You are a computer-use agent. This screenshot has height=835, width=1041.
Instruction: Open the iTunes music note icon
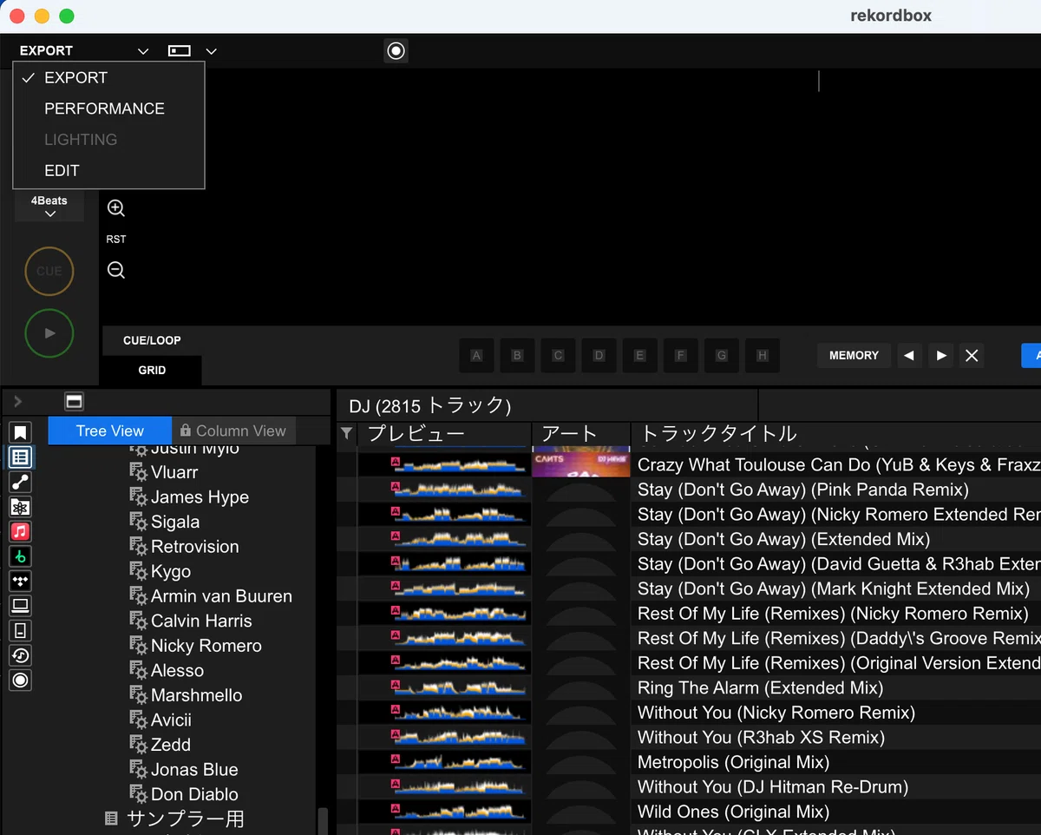click(x=21, y=531)
